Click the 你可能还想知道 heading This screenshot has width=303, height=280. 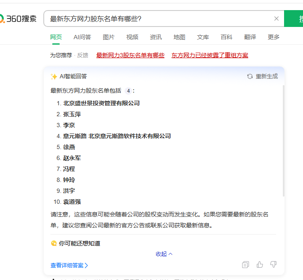[x=80, y=243]
